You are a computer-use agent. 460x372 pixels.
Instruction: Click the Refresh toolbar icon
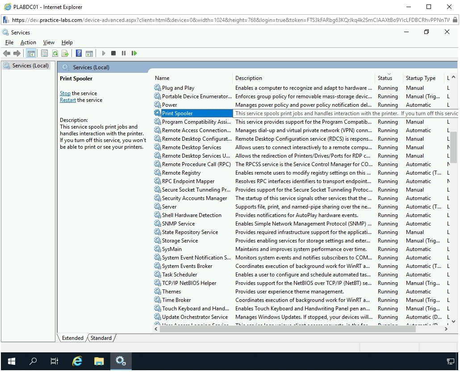pos(55,53)
